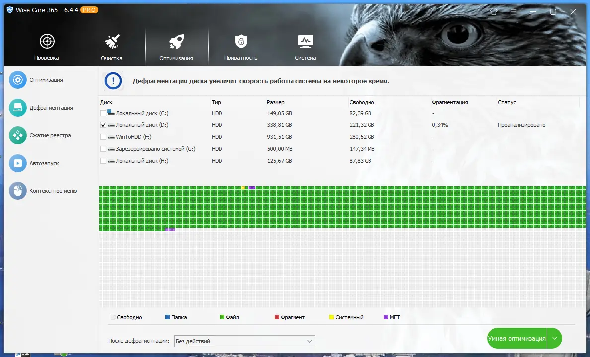Check the Локальный диск (H:) checkbox
Image resolution: width=590 pixels, height=357 pixels.
(x=103, y=161)
